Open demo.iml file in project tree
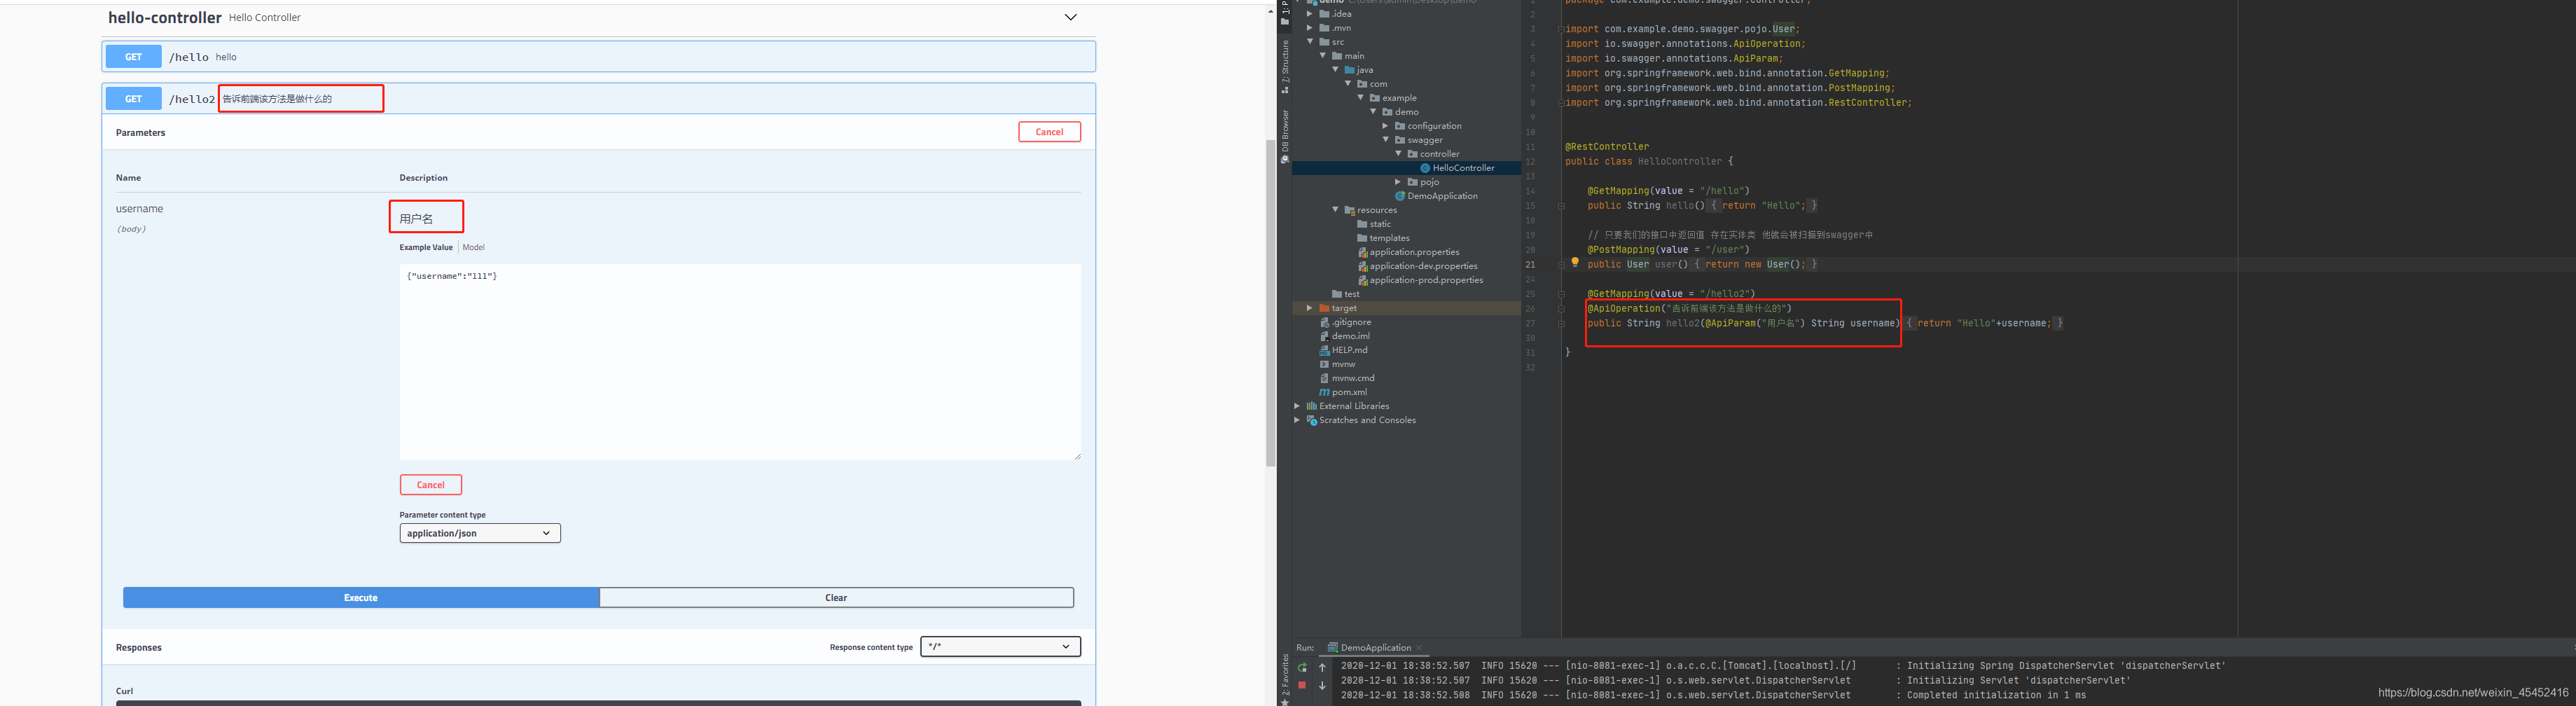Screen dimensions: 2576x706 [x=1344, y=336]
